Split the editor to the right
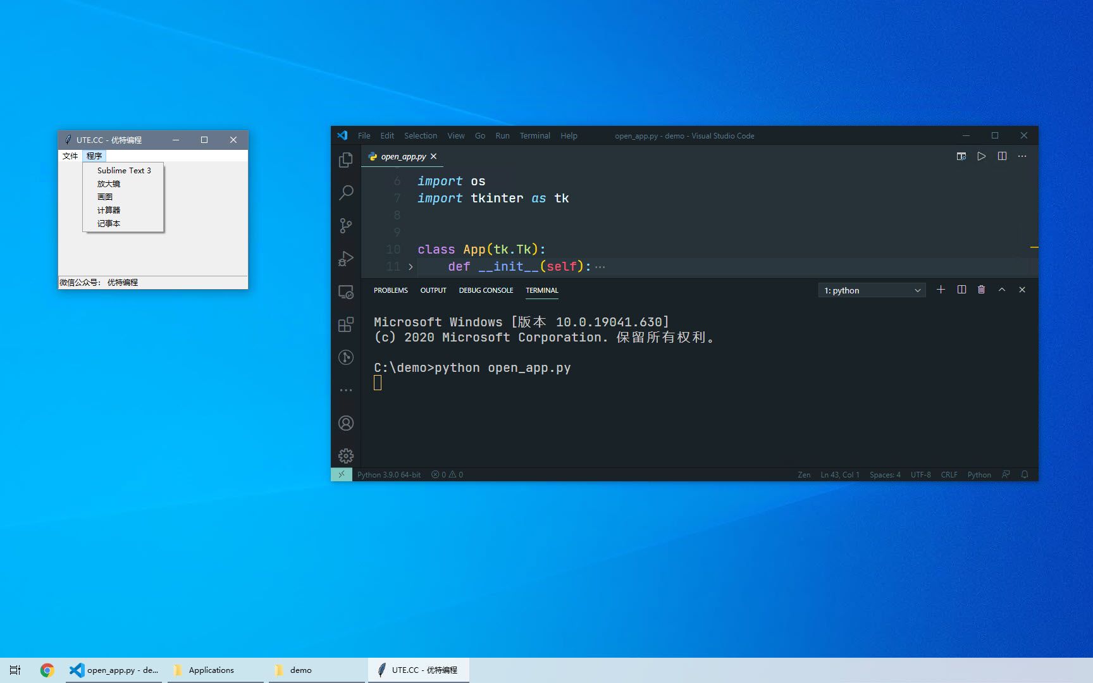This screenshot has width=1093, height=683. click(1002, 156)
